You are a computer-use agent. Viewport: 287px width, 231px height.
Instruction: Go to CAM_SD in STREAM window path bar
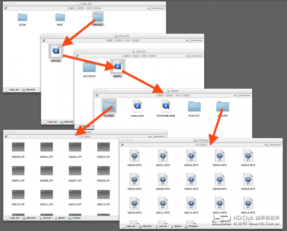point(129,226)
